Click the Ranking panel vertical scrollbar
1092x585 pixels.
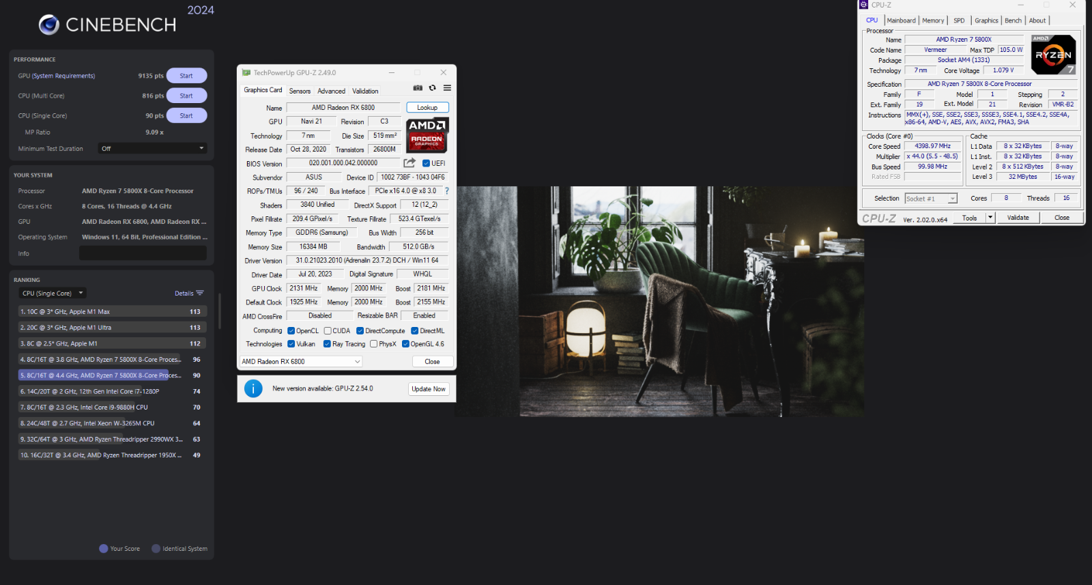point(219,311)
